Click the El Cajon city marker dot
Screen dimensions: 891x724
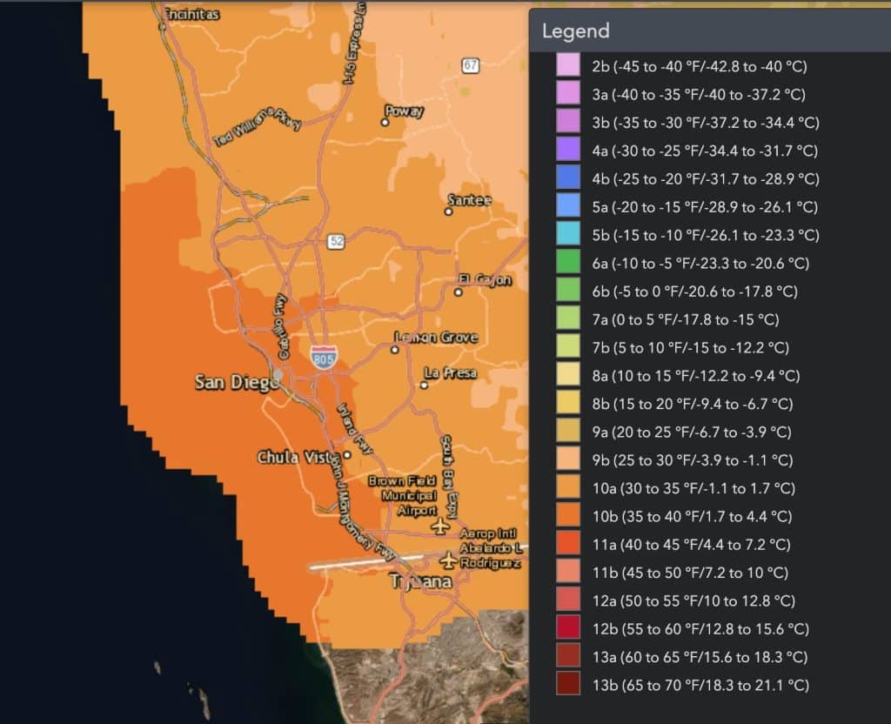click(x=458, y=292)
